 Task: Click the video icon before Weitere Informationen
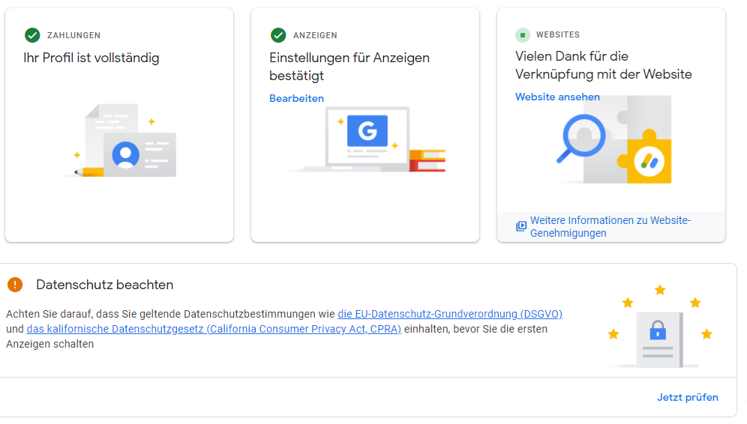pos(521,226)
